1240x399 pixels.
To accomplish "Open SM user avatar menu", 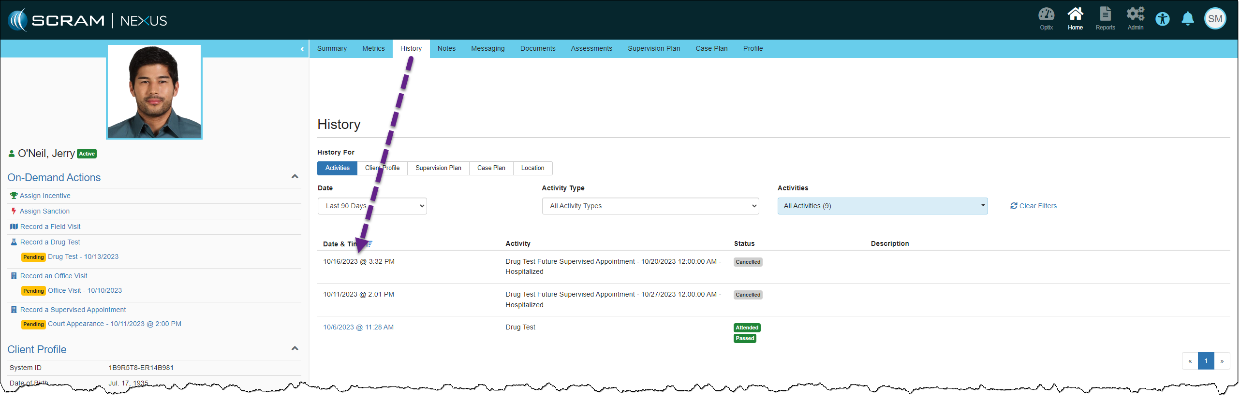I will (1215, 19).
